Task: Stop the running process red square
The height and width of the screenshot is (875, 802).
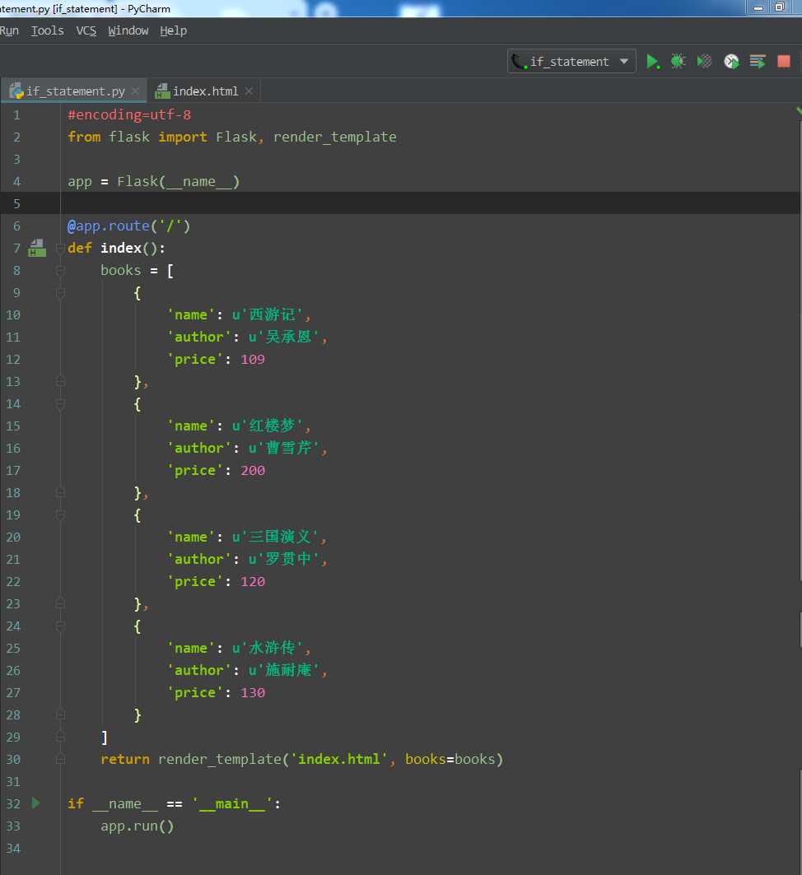Action: click(x=784, y=62)
